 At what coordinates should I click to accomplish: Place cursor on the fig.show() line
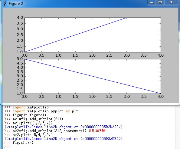pyautogui.click(x=23, y=143)
